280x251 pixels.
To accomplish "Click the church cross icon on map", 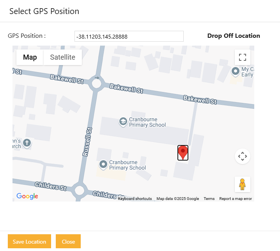I will point(27,143).
